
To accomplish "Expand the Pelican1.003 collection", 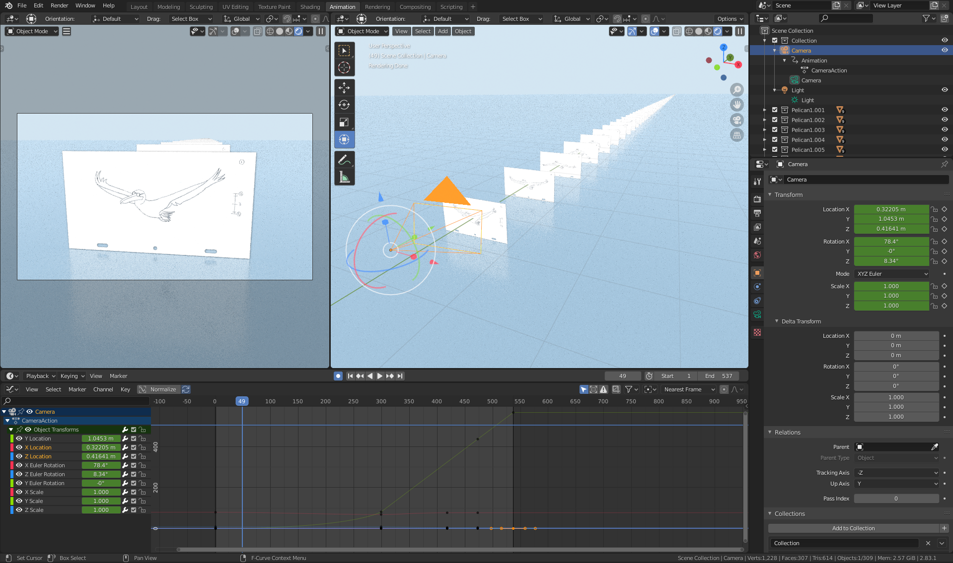I will pos(765,130).
